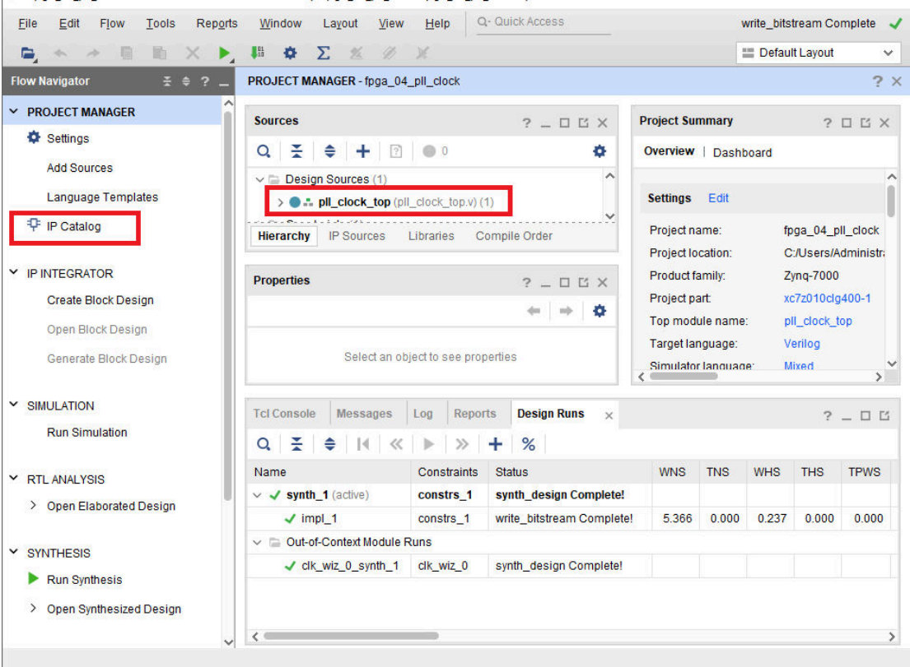Viewport: 910px width, 667px height.
Task: Click the green Run toolbar arrow
Action: 224,53
